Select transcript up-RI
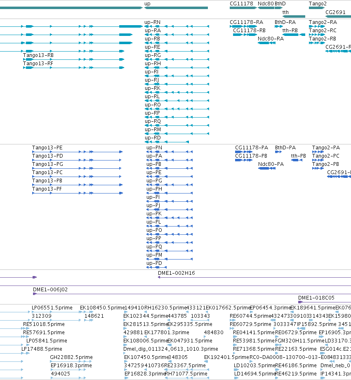This screenshot has height=380, width=351. (151, 72)
